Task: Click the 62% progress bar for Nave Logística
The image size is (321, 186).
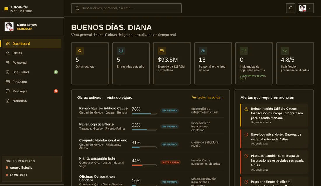Action: pyautogui.click(x=144, y=130)
